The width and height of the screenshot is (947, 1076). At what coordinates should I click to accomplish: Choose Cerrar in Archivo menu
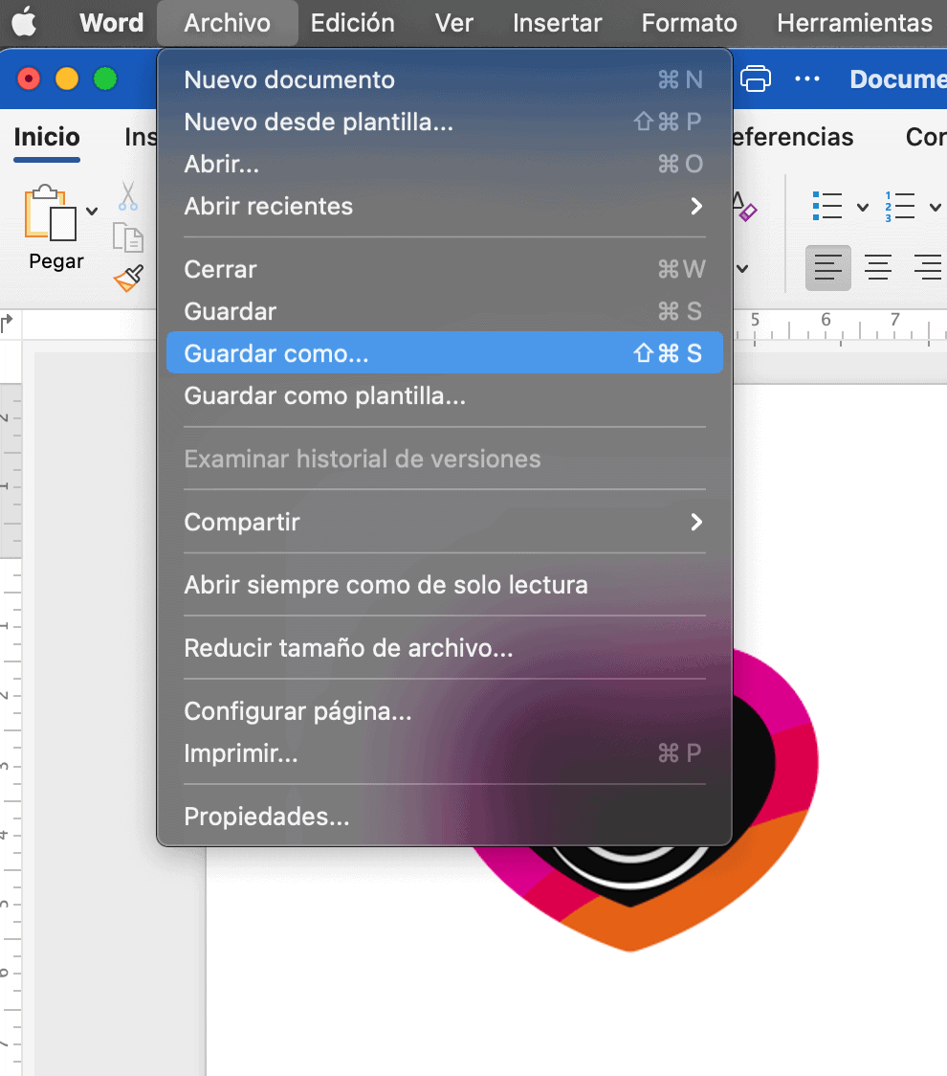[445, 269]
